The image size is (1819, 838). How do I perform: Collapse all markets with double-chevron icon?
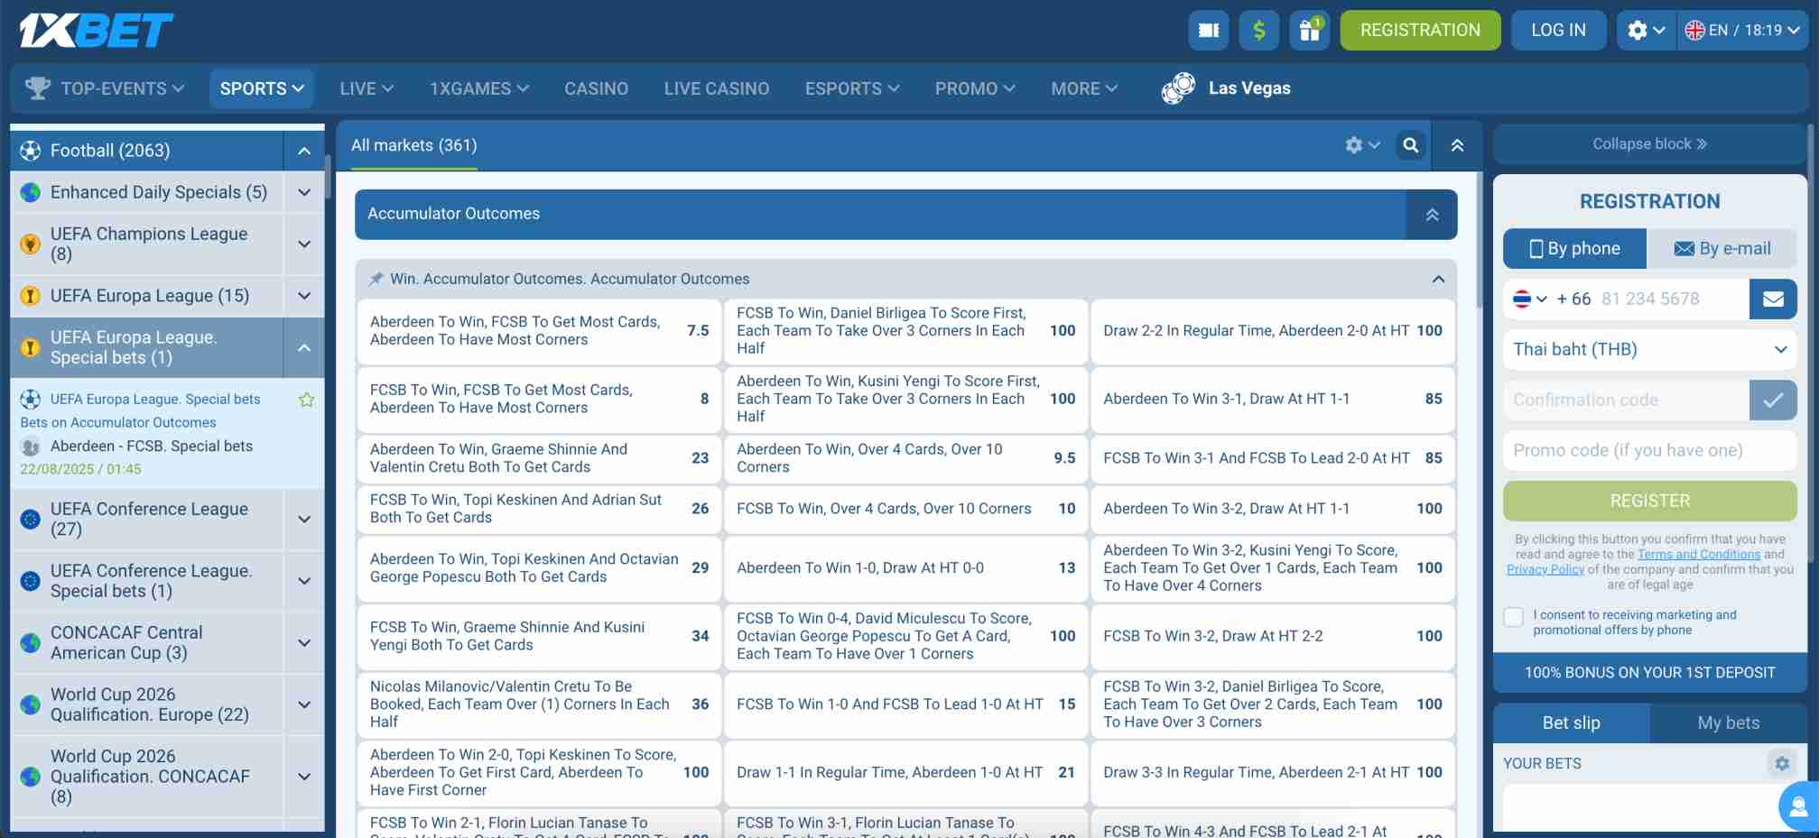pos(1457,145)
